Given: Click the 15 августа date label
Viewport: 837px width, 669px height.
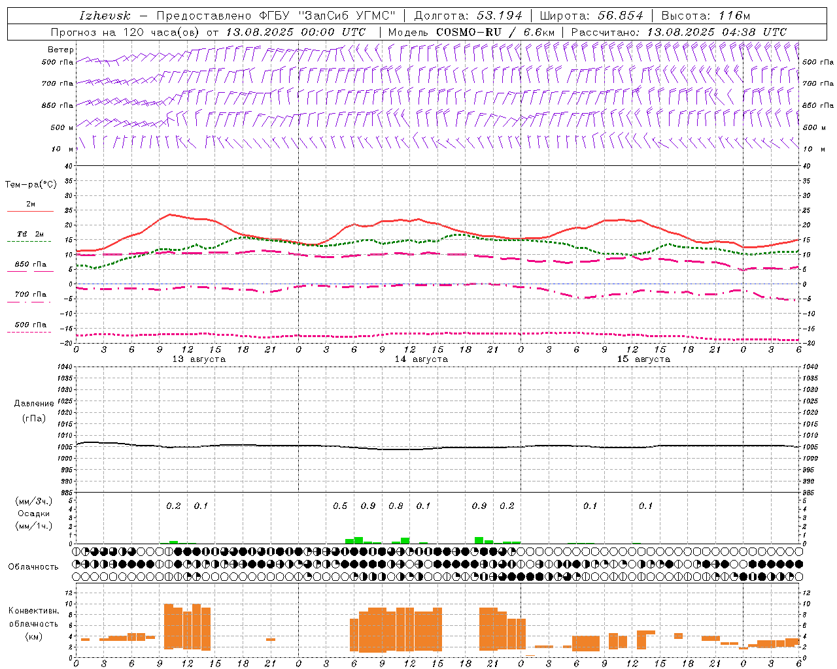Looking at the screenshot, I should coord(643,359).
